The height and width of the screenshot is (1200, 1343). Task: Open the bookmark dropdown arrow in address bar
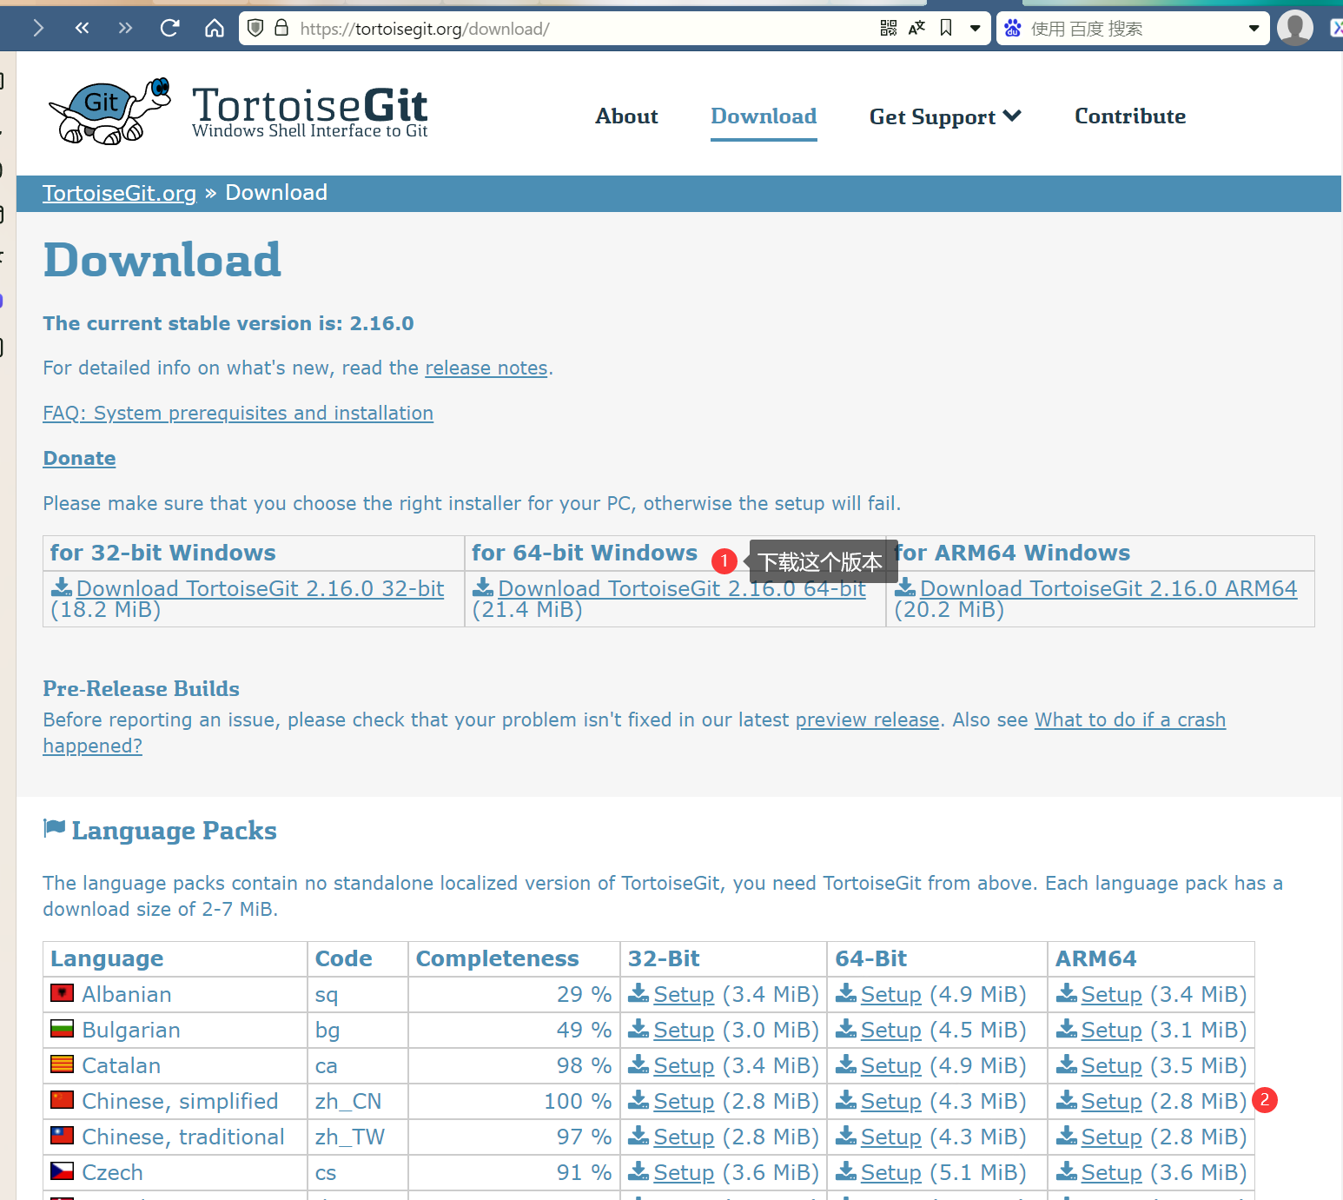(x=976, y=29)
